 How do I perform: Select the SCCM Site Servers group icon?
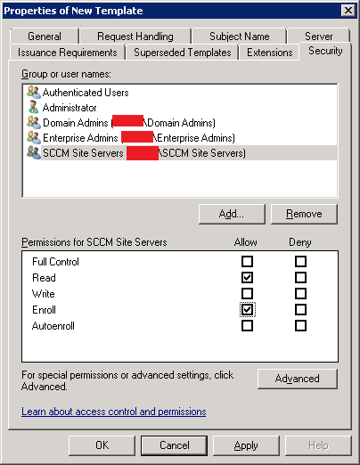34,152
